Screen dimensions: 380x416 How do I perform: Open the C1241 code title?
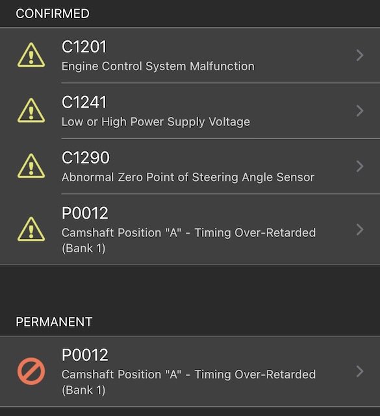point(84,103)
